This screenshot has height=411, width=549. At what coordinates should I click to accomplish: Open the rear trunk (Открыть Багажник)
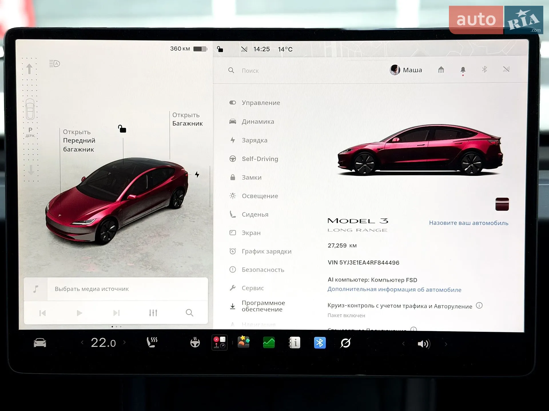[187, 119]
